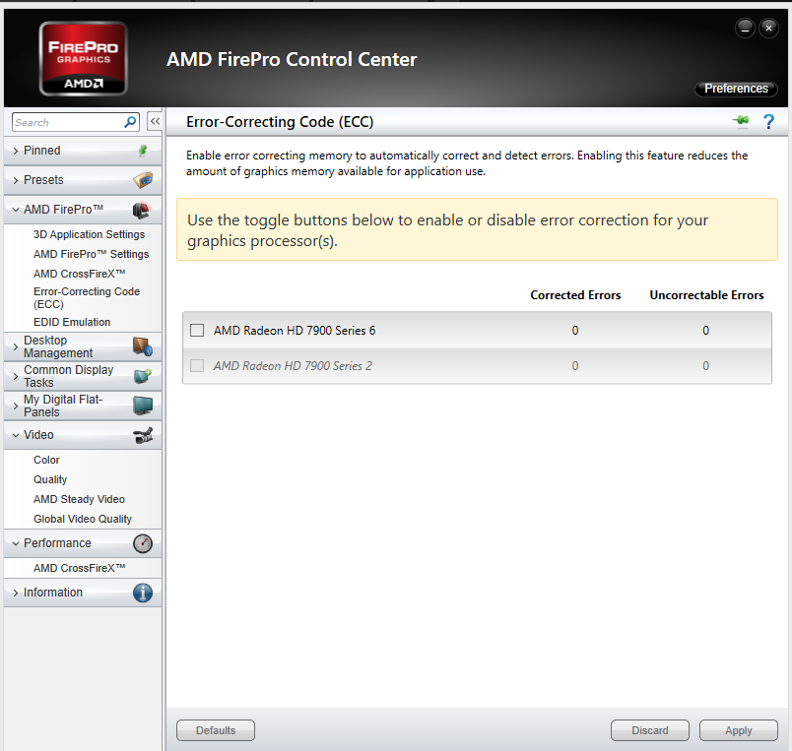Open the Video Color page
The width and height of the screenshot is (792, 751).
click(46, 460)
